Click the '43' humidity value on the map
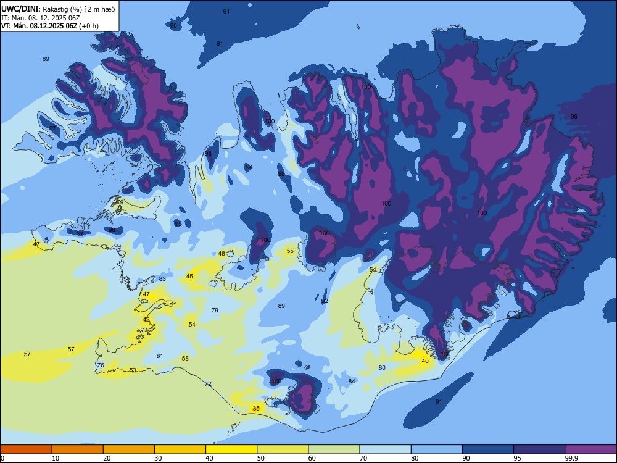The image size is (617, 463). [146, 319]
